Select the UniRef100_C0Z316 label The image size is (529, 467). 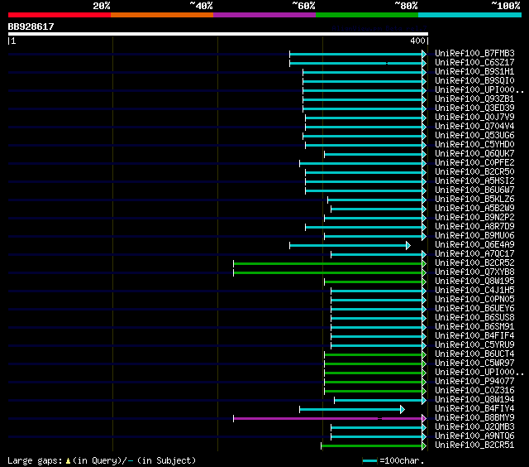click(474, 391)
